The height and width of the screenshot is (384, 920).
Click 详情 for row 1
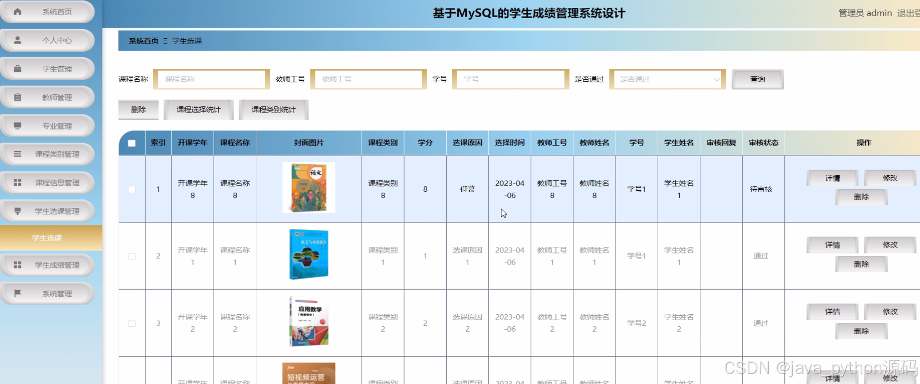832,178
